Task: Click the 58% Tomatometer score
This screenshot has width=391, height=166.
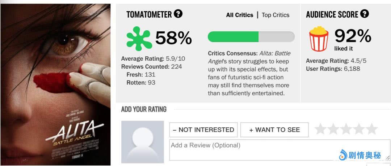Action: click(x=173, y=38)
